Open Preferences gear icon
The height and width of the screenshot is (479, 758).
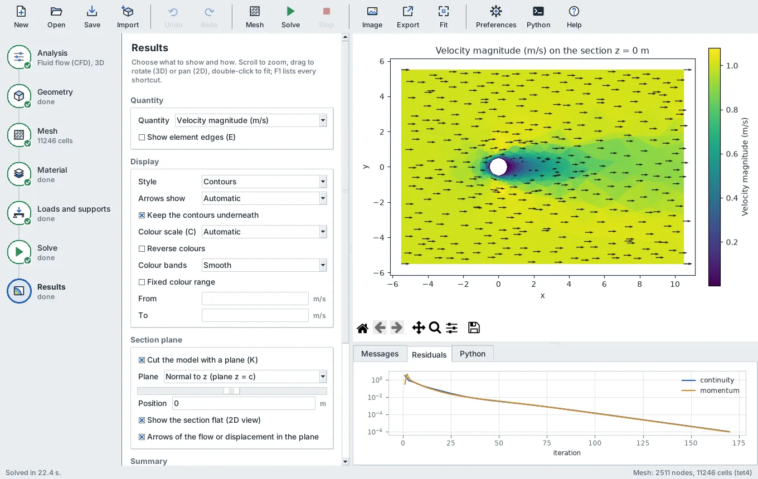tap(496, 17)
